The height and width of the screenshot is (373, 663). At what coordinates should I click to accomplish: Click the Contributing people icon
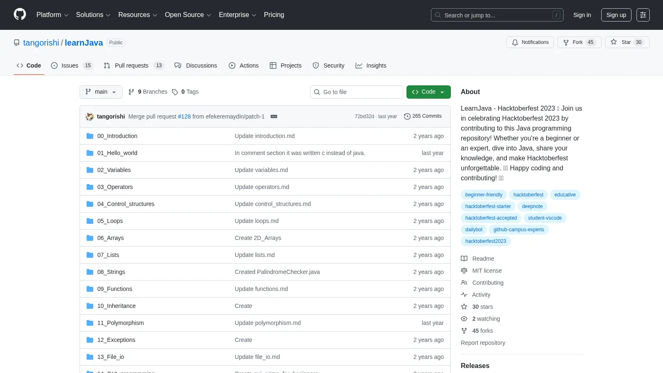pos(464,283)
